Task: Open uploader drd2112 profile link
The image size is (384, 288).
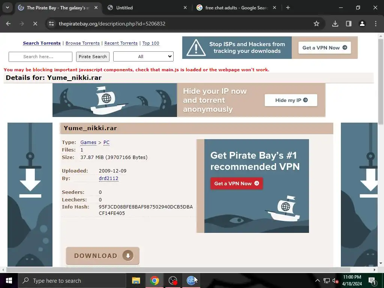Action: tap(108, 178)
